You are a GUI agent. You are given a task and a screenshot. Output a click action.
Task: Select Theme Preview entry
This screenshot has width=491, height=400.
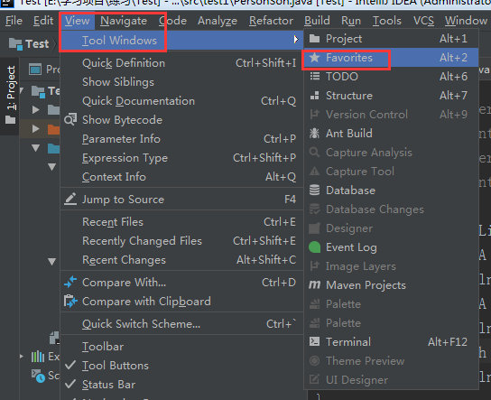coord(392,361)
